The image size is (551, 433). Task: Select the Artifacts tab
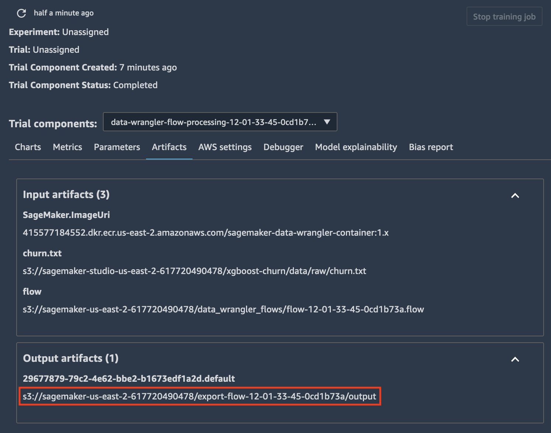coord(169,147)
